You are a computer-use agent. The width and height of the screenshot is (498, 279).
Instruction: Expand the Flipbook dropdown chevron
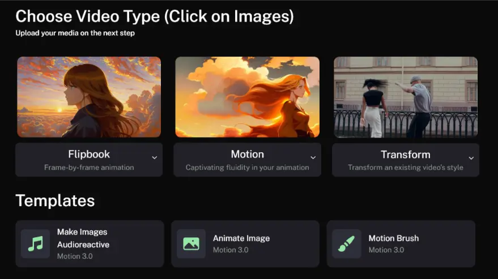click(154, 158)
